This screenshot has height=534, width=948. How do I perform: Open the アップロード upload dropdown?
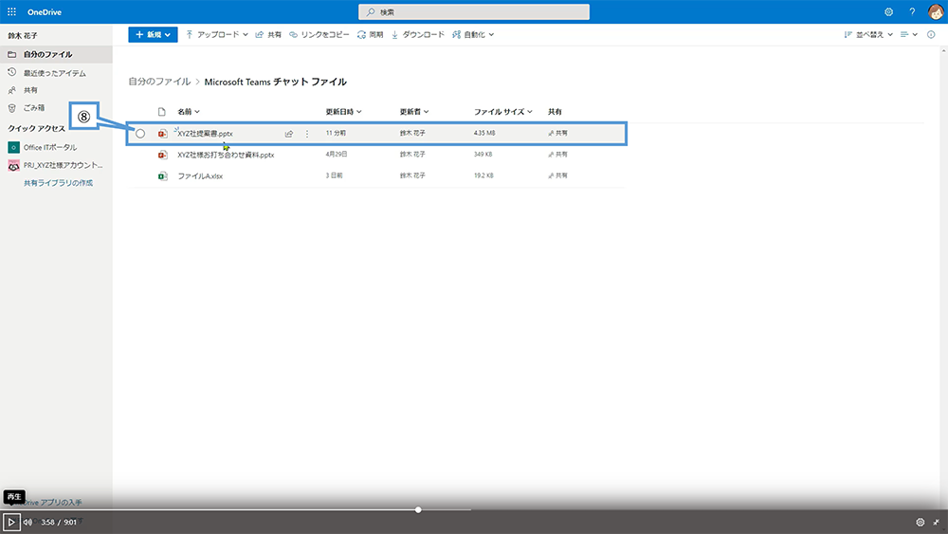(x=217, y=34)
